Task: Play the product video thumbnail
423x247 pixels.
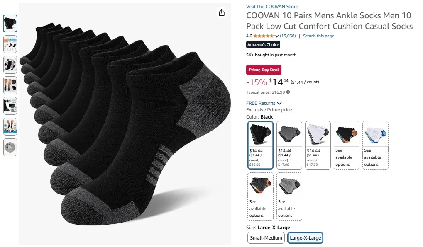Action: (10, 148)
